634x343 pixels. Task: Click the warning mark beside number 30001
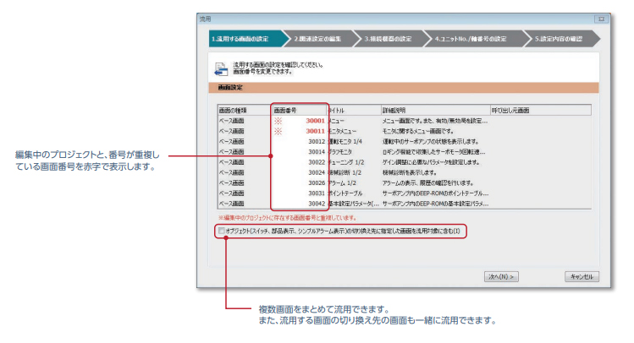click(278, 121)
